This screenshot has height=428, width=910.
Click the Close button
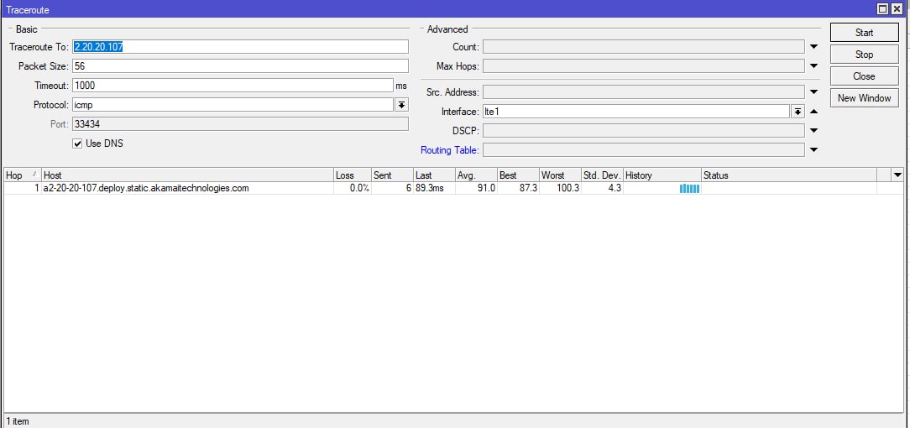pyautogui.click(x=864, y=76)
